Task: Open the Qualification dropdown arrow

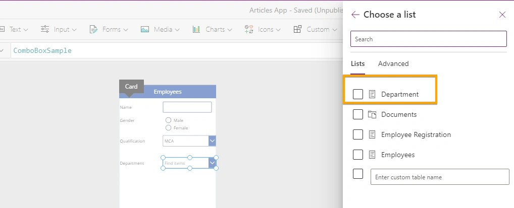Action: tap(212, 141)
